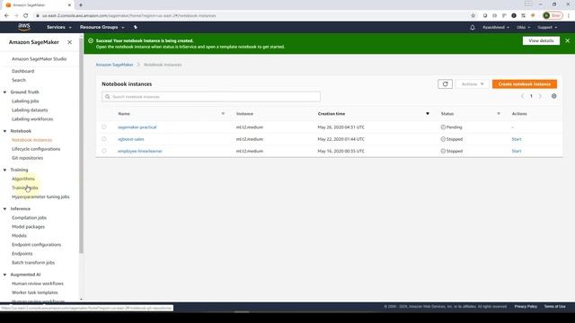Open the notifications bell
Screen dimensions: 575x323
[x=473, y=27]
